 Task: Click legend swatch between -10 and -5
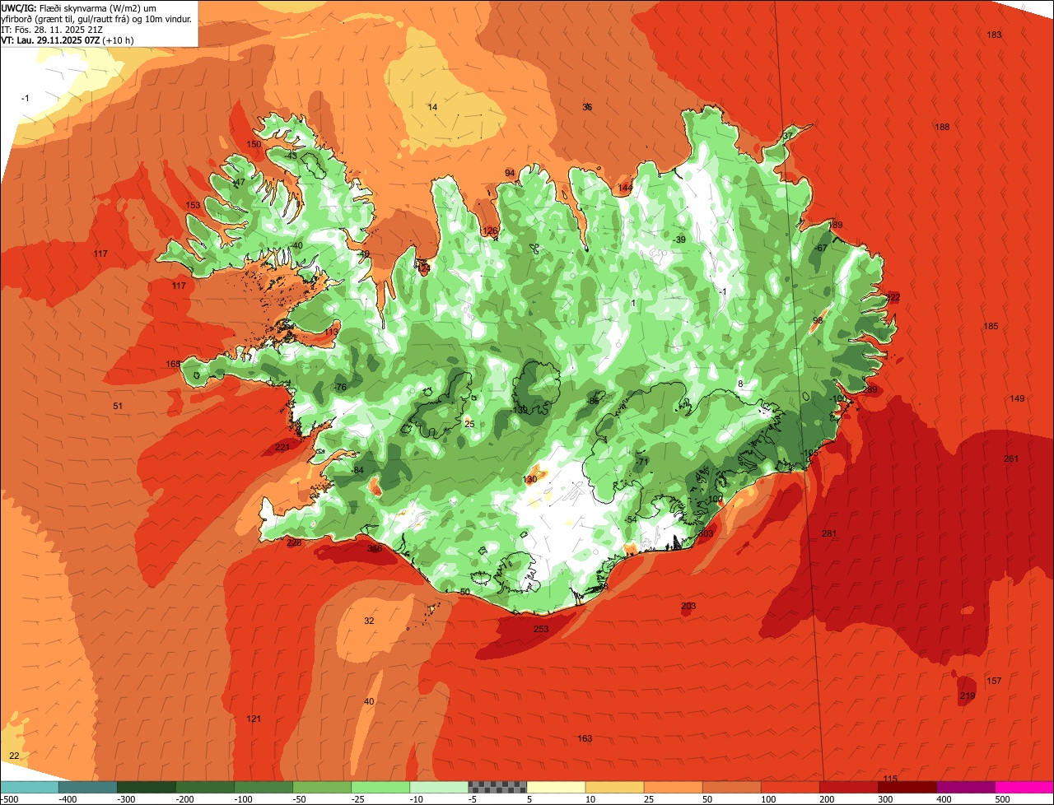click(439, 787)
